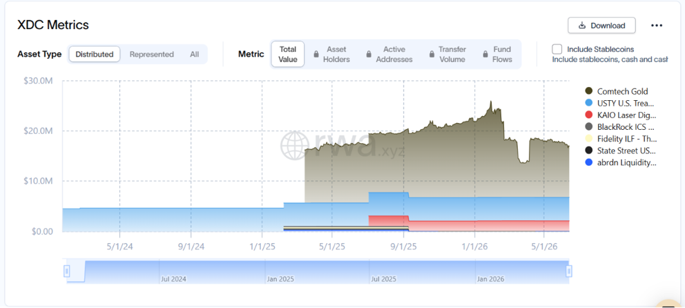The width and height of the screenshot is (685, 308).
Task: Click the download arrow icon in Download button
Action: click(582, 26)
